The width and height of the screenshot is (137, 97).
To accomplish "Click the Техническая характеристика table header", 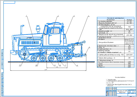I will 116,18.
